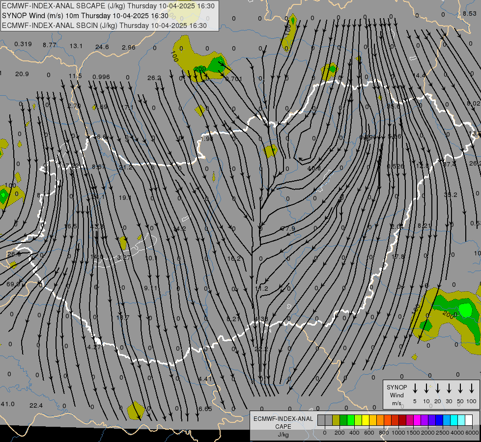This screenshot has height=442, width=481.
Task: Click the map value 47.9
Action: click(288, 228)
